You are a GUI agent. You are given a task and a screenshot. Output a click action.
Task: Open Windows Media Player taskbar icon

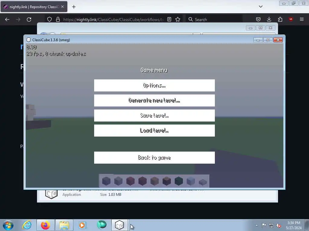click(x=82, y=225)
